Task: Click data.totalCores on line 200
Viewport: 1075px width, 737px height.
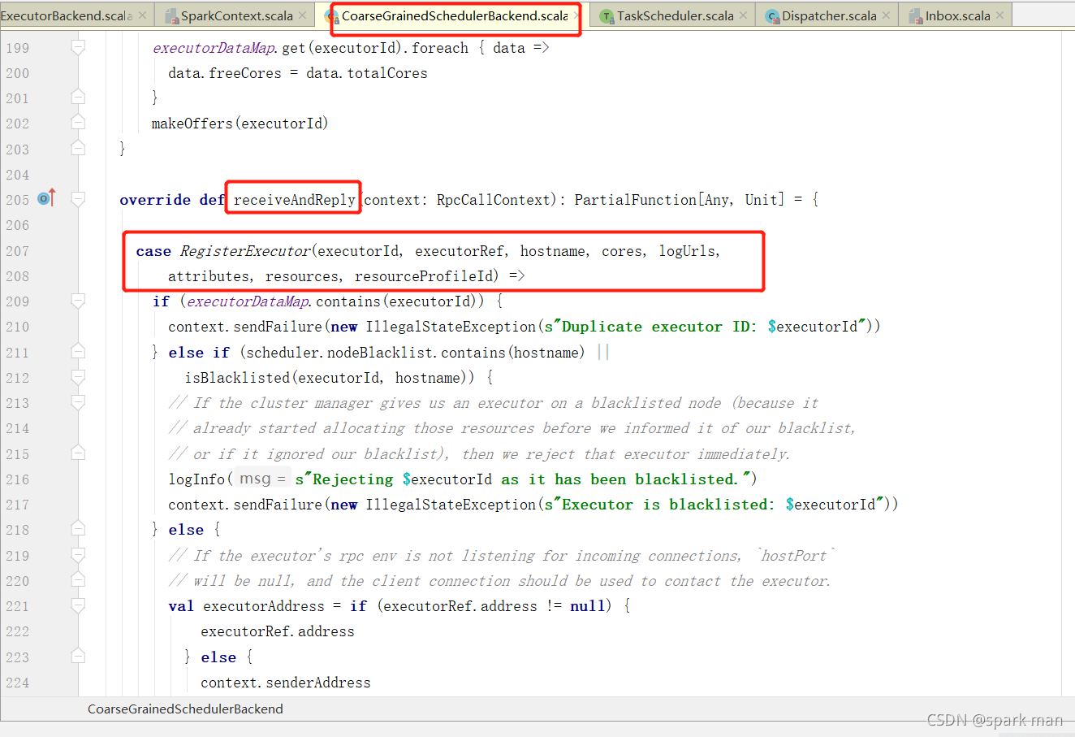Action: pos(367,73)
